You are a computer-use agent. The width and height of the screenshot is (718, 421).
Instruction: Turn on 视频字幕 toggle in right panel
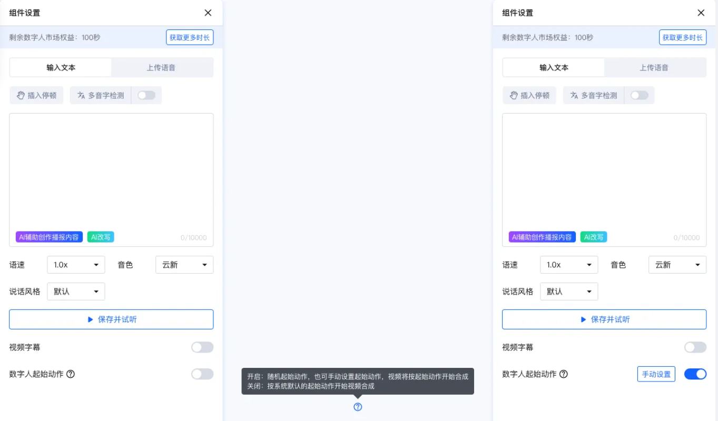(x=695, y=347)
